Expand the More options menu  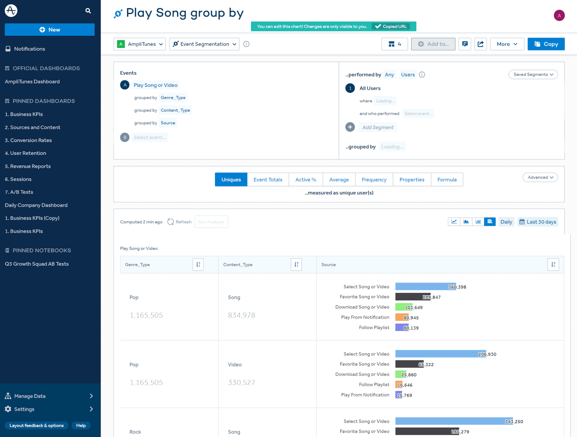click(507, 44)
